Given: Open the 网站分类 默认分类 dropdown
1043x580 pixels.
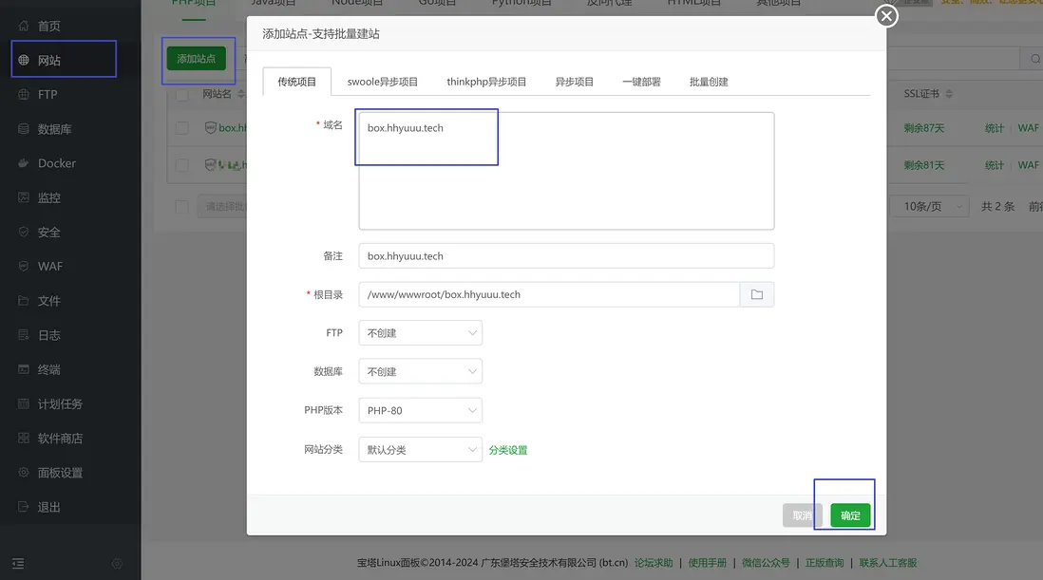Looking at the screenshot, I should (421, 450).
